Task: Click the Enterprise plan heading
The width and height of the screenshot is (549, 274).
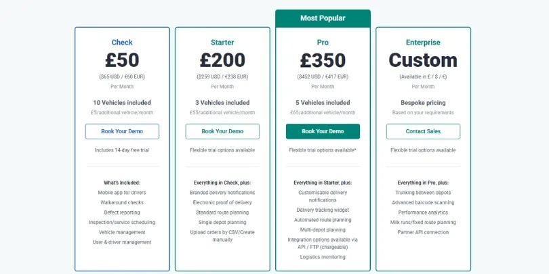Action: click(x=423, y=43)
